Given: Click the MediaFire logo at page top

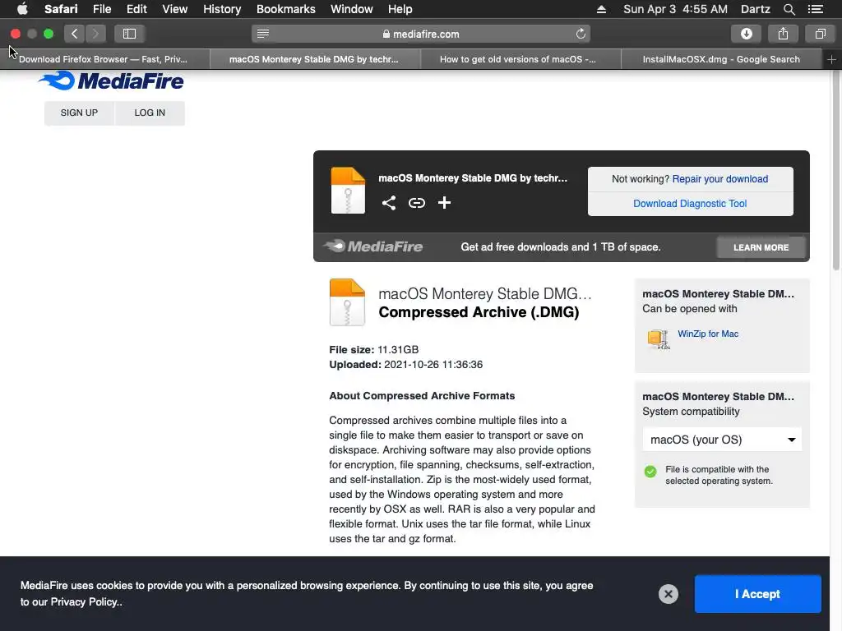Looking at the screenshot, I should click(111, 81).
